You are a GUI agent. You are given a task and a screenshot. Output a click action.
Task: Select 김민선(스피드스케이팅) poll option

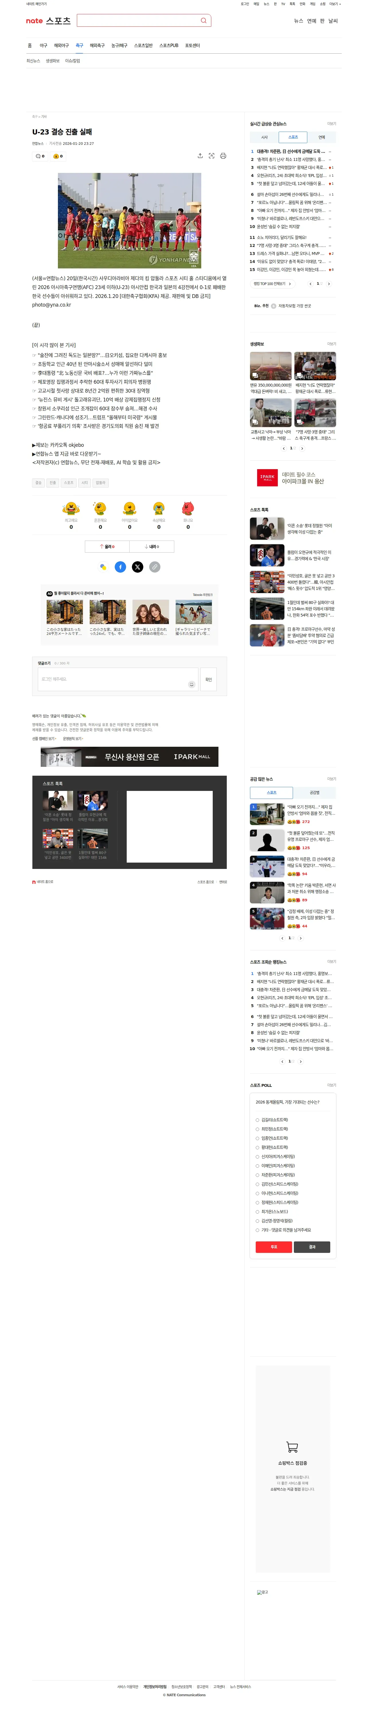pyautogui.click(x=258, y=1184)
